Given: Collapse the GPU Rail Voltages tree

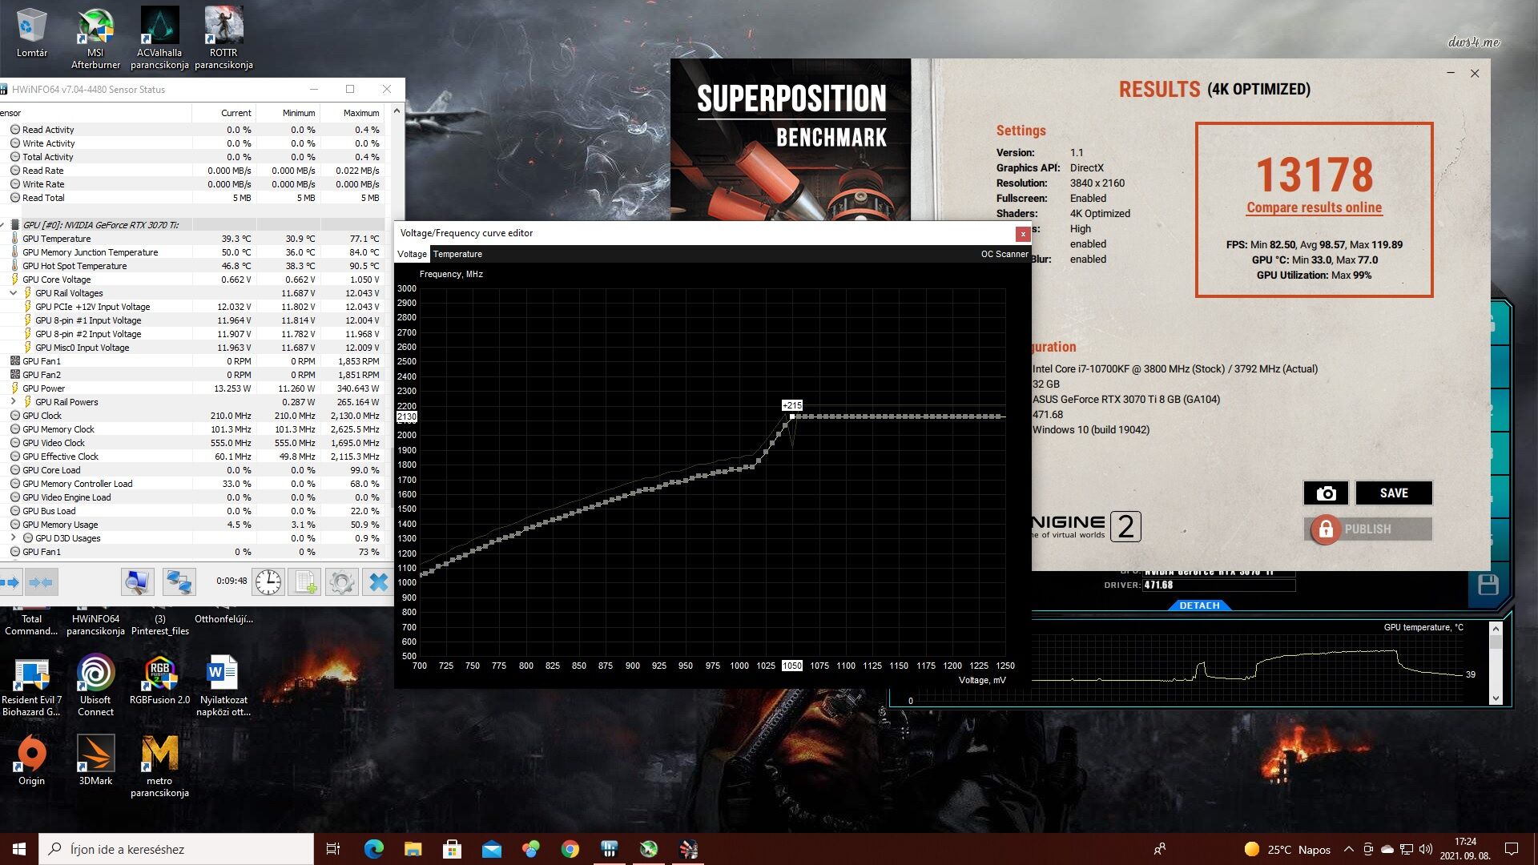Looking at the screenshot, I should click(14, 293).
